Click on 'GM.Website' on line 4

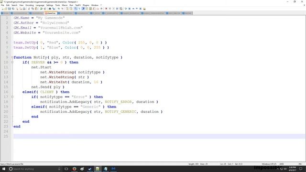[x=25, y=32]
